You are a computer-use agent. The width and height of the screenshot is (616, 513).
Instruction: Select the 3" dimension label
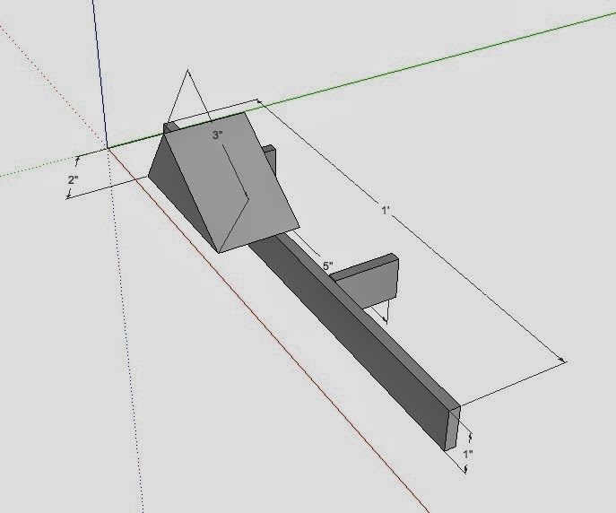point(218,135)
